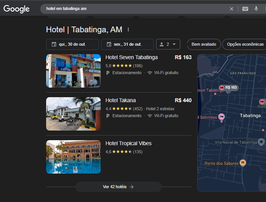
Task: Click the 'Ver 42 hotéis' button
Action: 118,187
